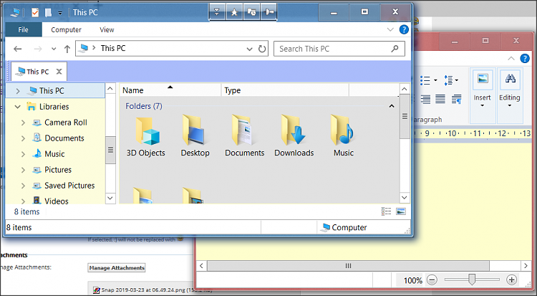This screenshot has height=296, width=537.
Task: Click the magnifying glass search icon
Action: [x=395, y=49]
